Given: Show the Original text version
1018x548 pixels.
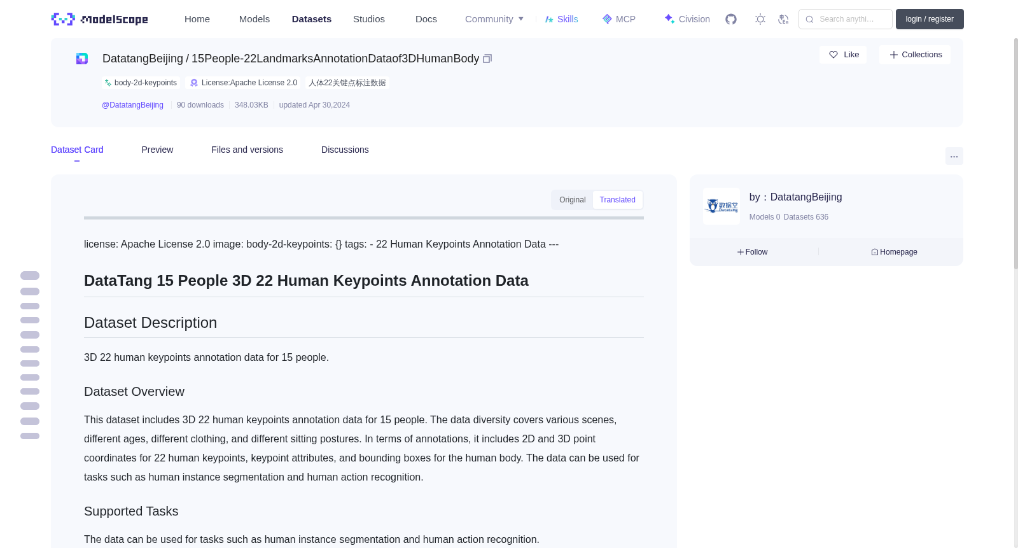Looking at the screenshot, I should pyautogui.click(x=572, y=200).
